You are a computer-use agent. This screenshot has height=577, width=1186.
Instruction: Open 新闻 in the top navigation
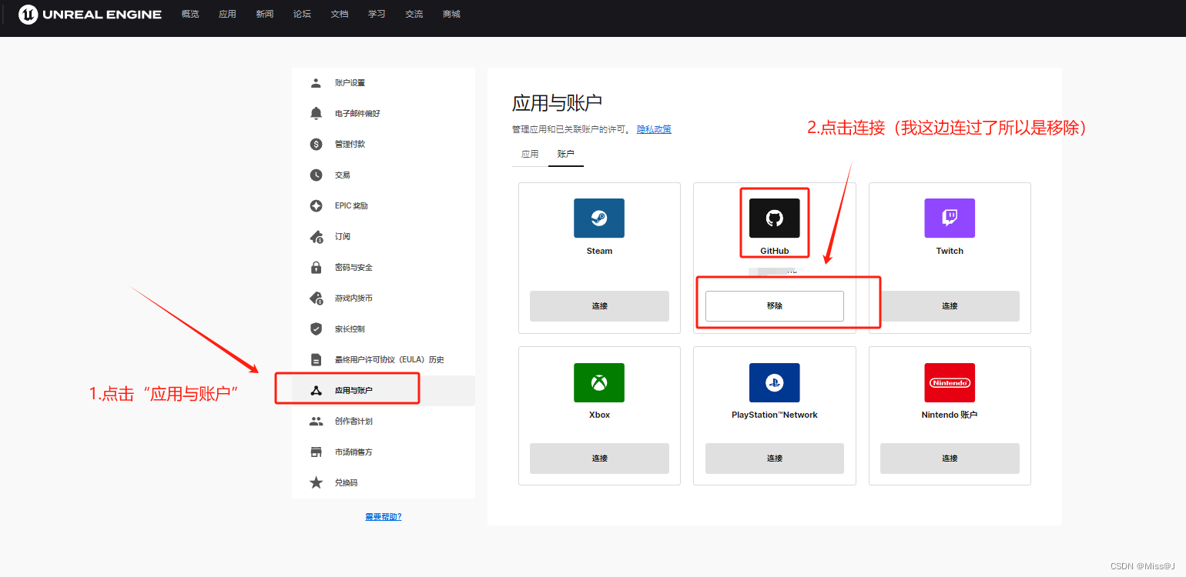(x=265, y=14)
